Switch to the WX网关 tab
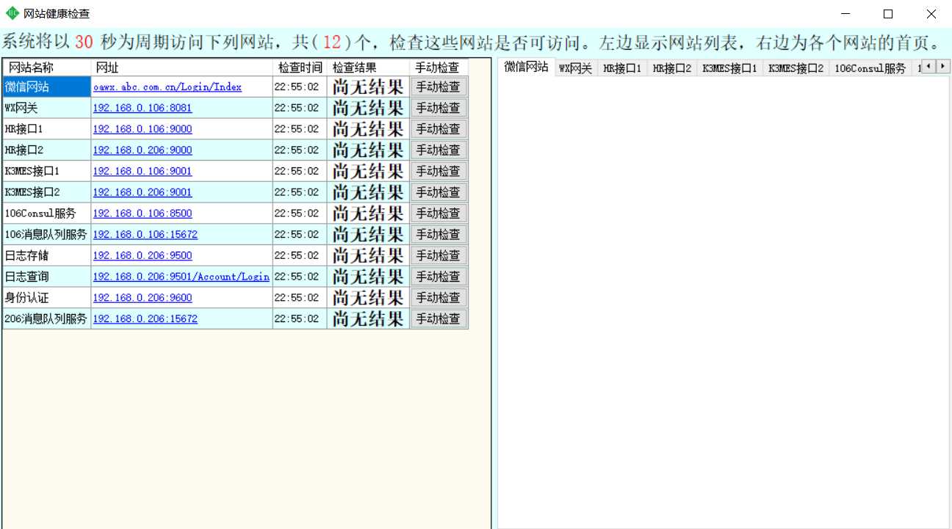This screenshot has height=529, width=952. (575, 69)
